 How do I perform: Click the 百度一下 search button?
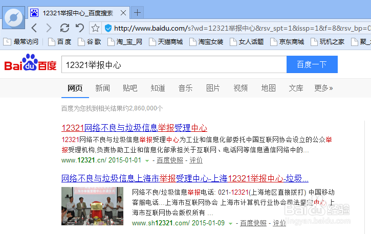[x=312, y=64]
